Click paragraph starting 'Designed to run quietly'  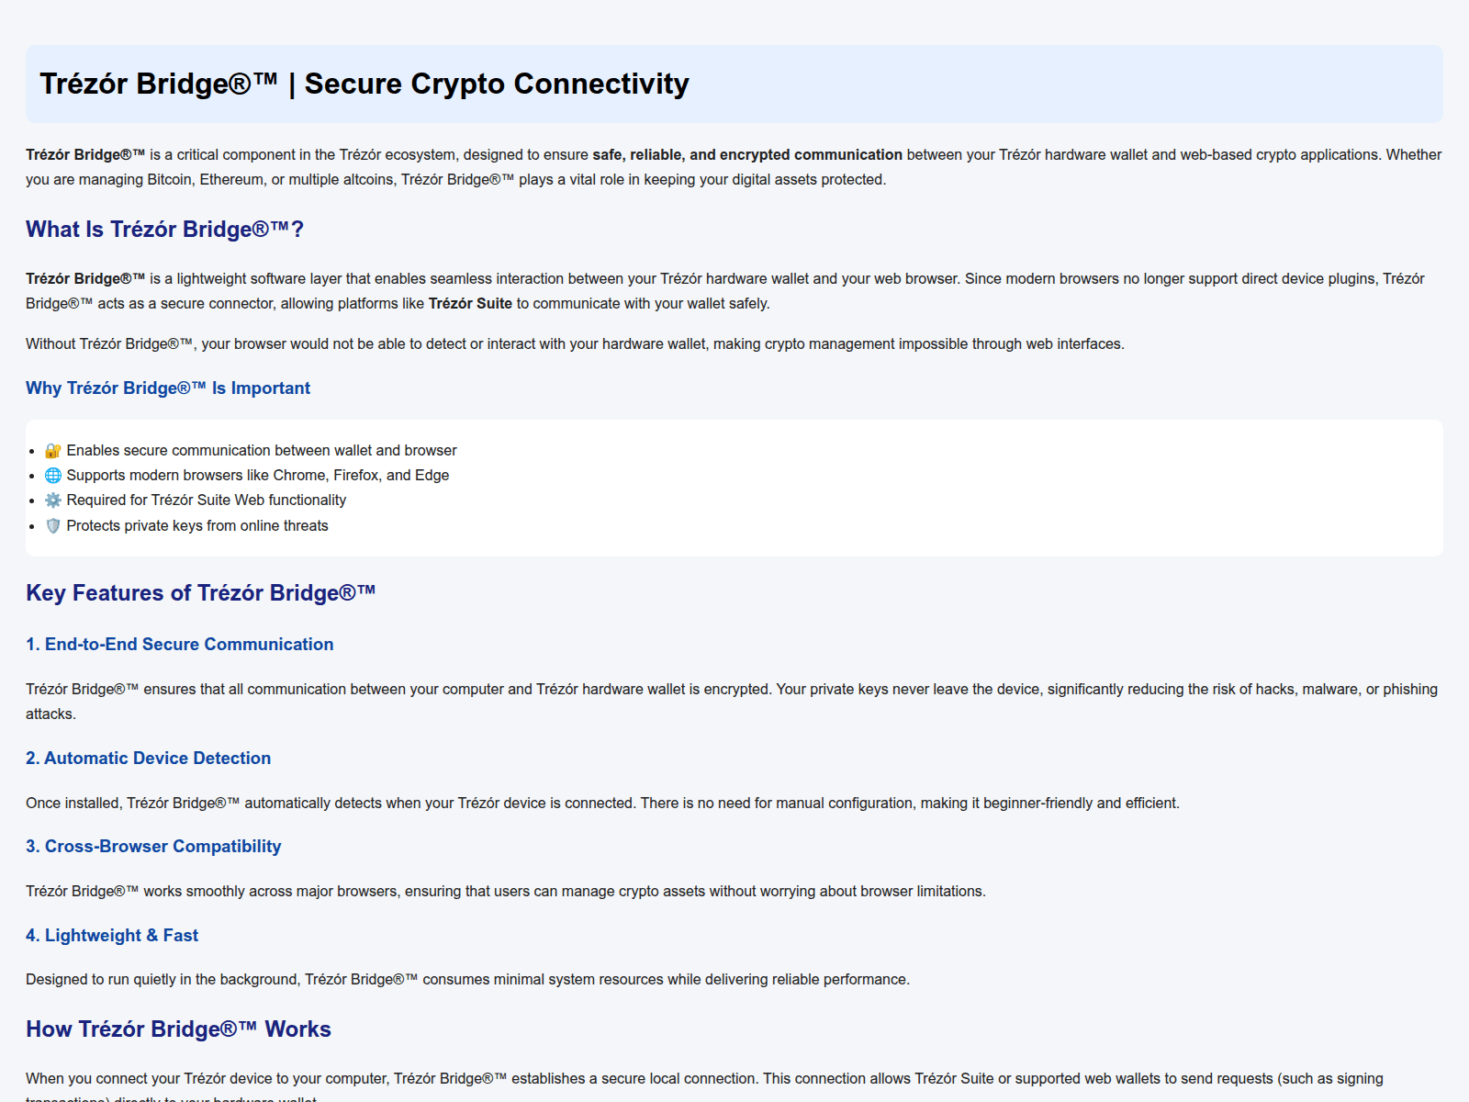point(467,980)
